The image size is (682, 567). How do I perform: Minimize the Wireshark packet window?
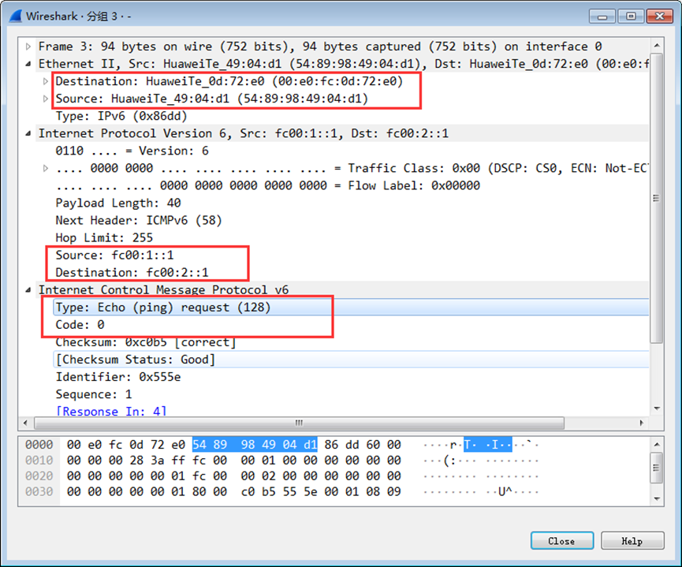pos(602,17)
